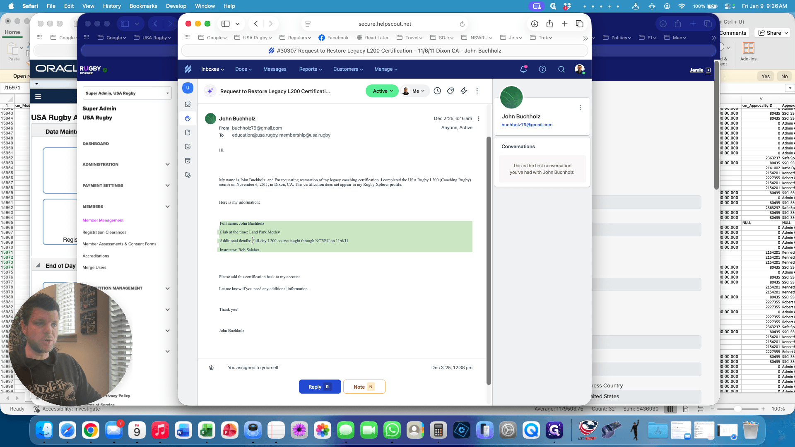Open customer profile options menu

(580, 107)
